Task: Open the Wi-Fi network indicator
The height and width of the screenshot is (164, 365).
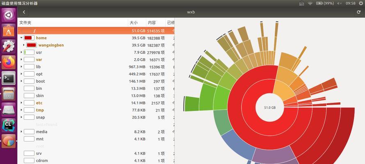Action: click(310, 3)
